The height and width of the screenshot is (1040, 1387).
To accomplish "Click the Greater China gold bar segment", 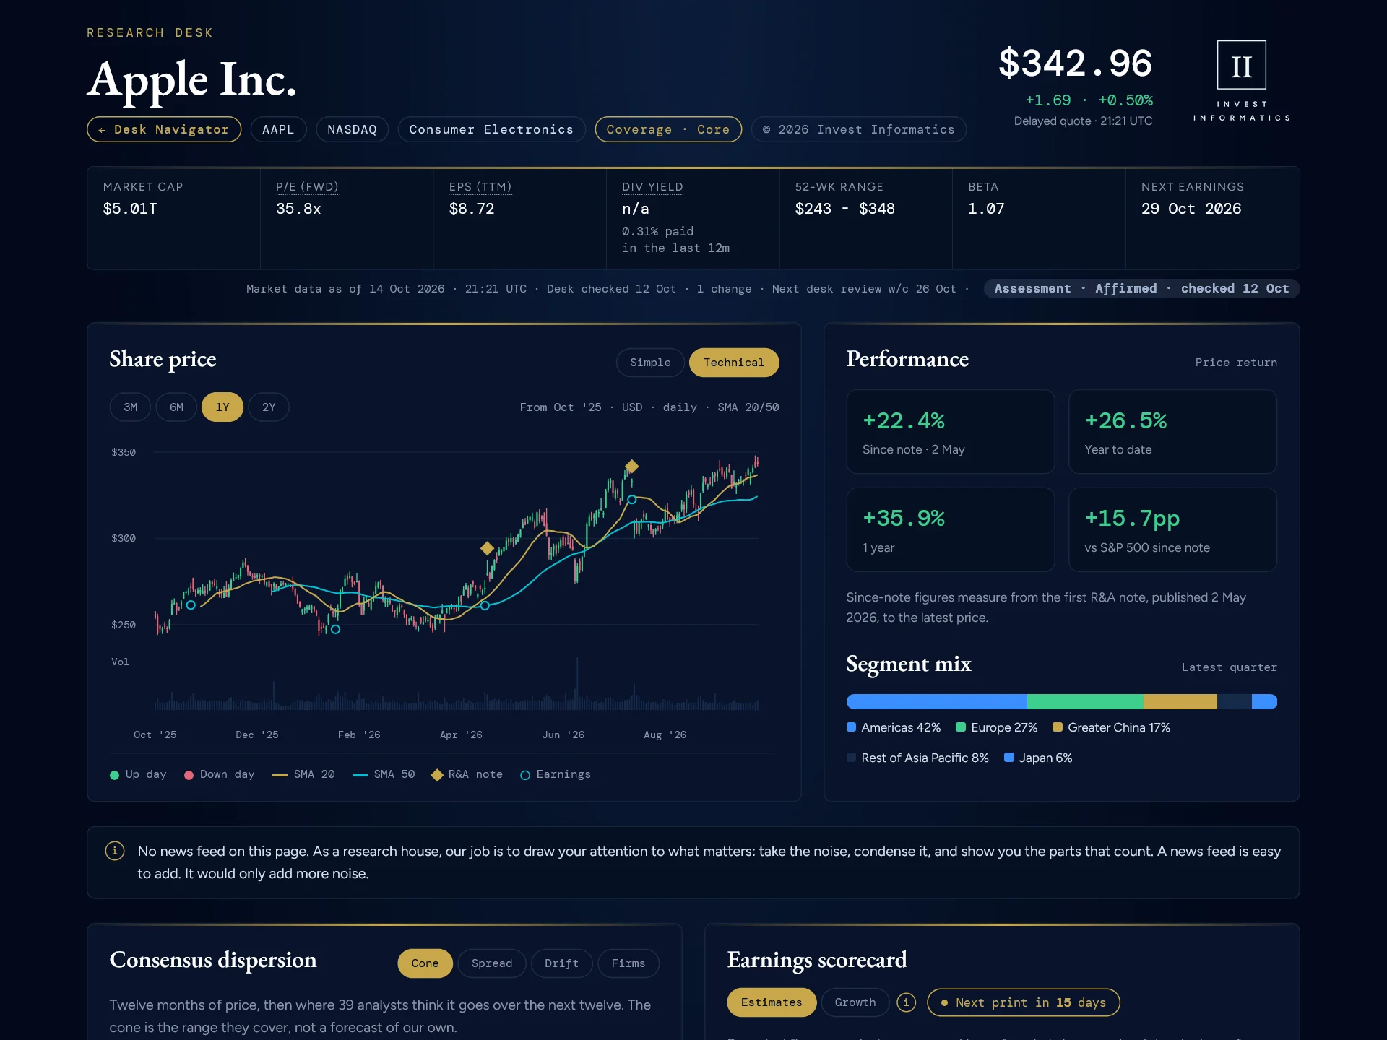I will pyautogui.click(x=1180, y=701).
